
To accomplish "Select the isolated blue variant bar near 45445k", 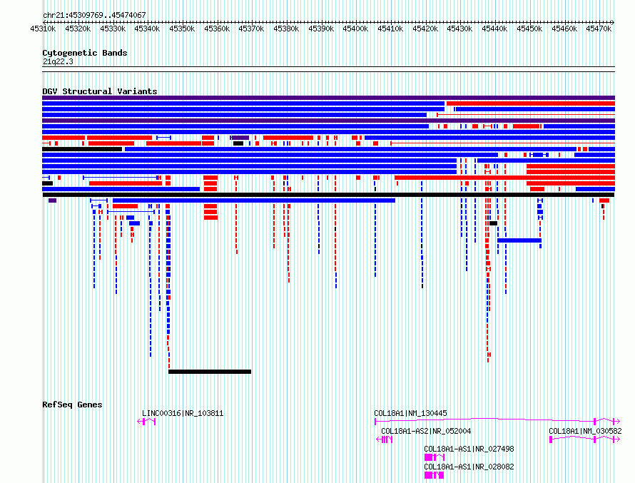I will tap(519, 240).
